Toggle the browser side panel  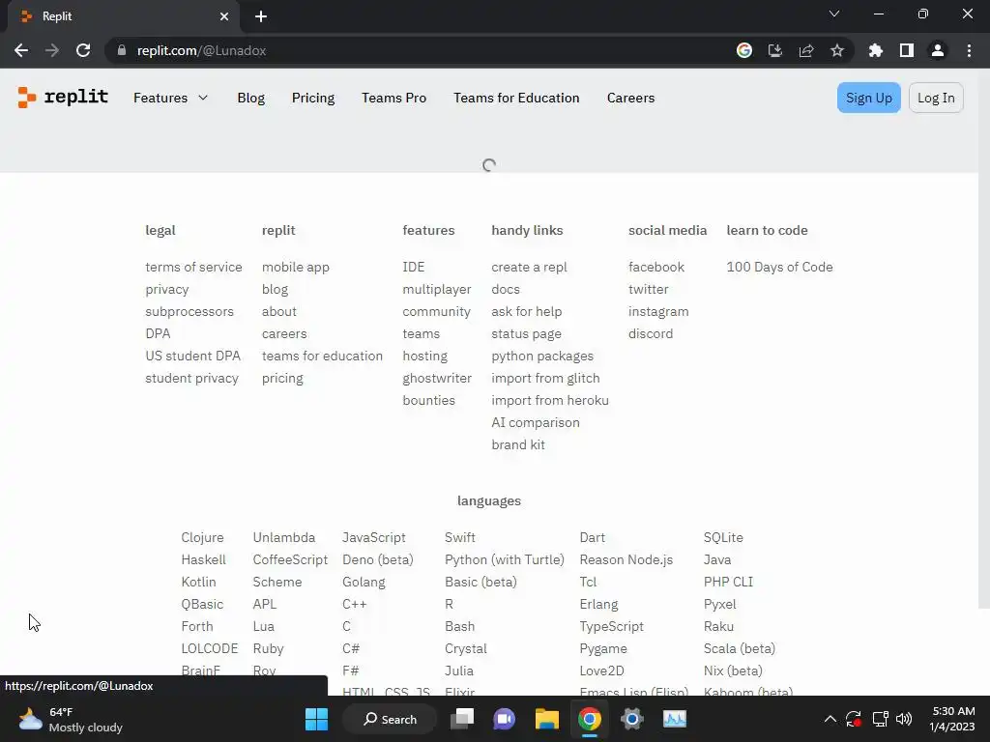coord(907,50)
